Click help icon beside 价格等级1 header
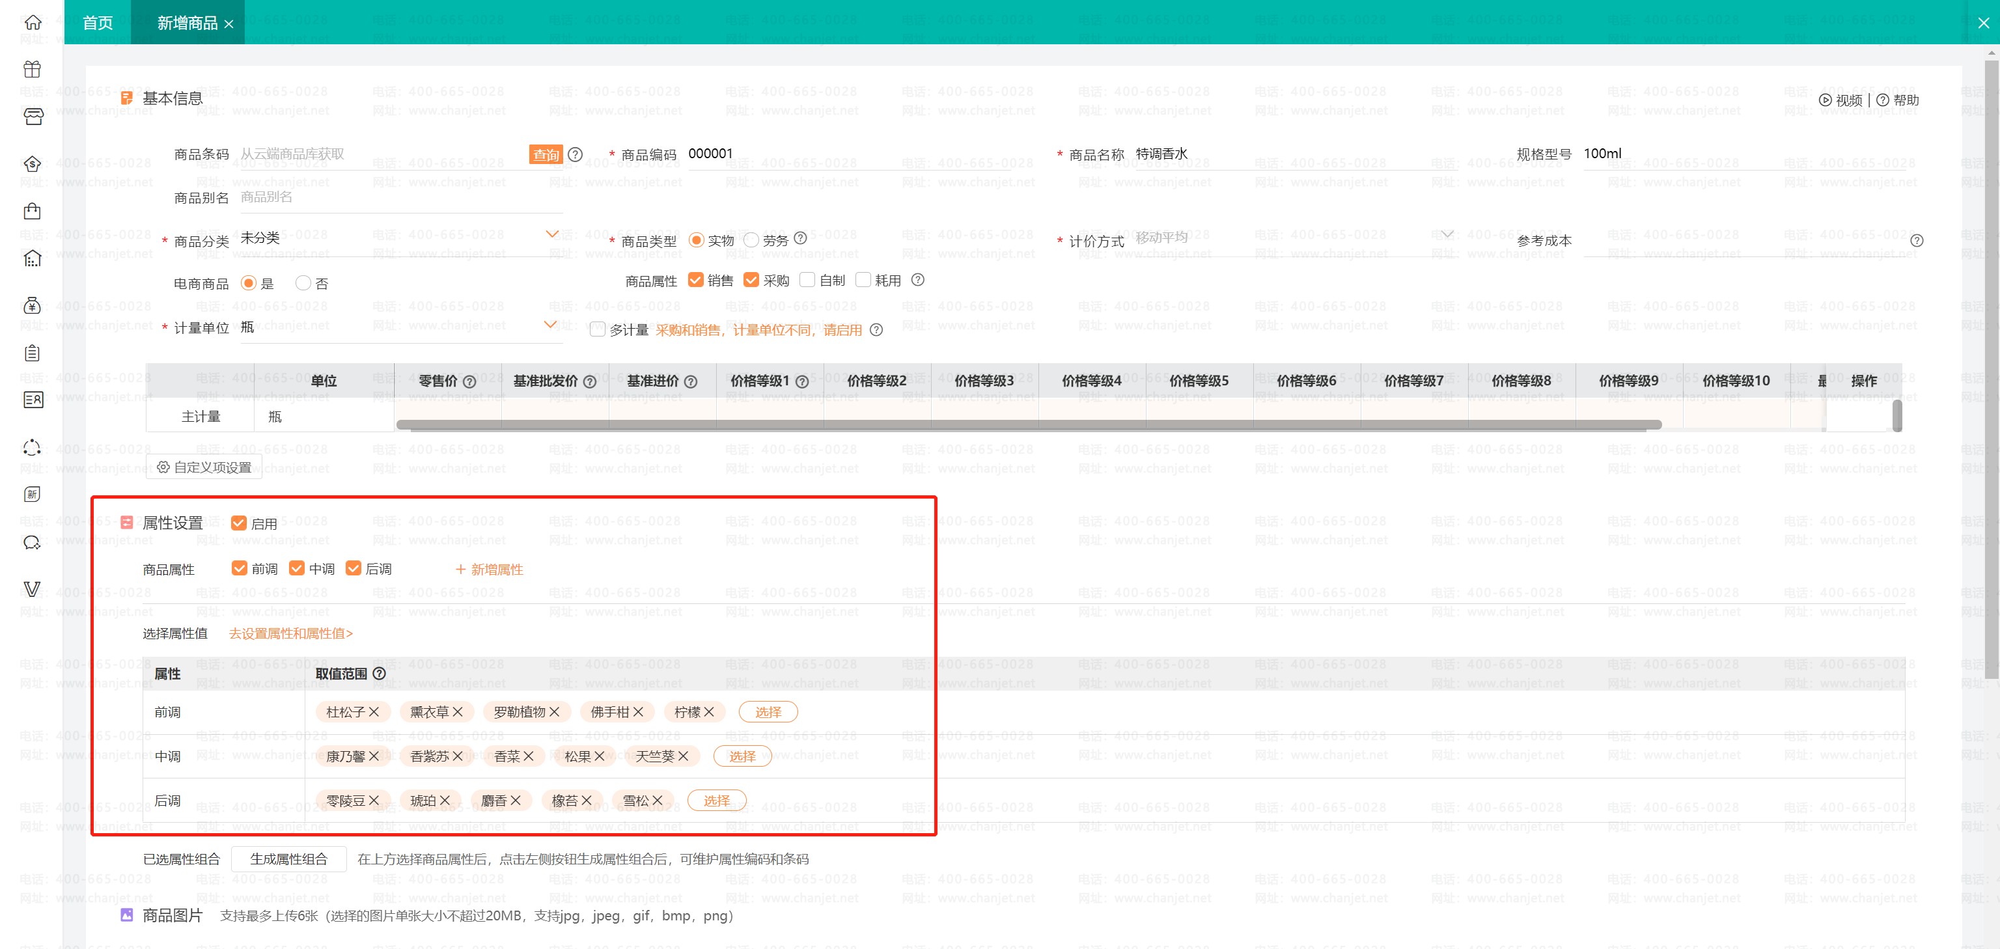Image resolution: width=2000 pixels, height=949 pixels. [803, 382]
